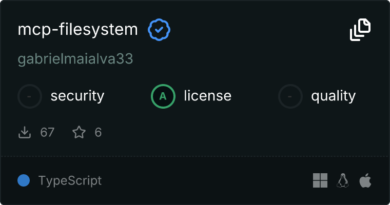Open the mcp-filesystem title link
The image size is (390, 205).
(x=78, y=30)
